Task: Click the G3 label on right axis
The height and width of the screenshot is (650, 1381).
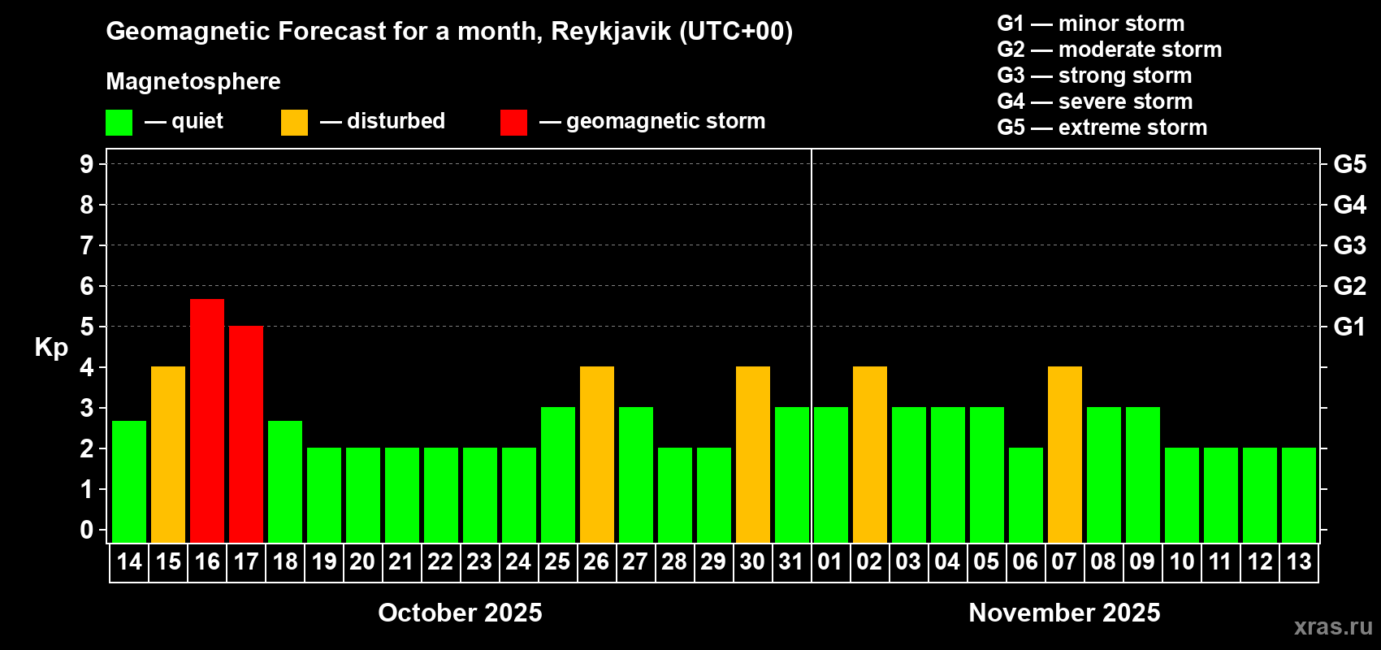Action: (1350, 245)
